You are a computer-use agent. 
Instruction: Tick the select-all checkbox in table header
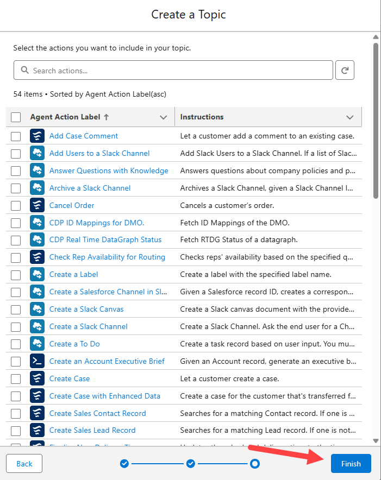16,117
